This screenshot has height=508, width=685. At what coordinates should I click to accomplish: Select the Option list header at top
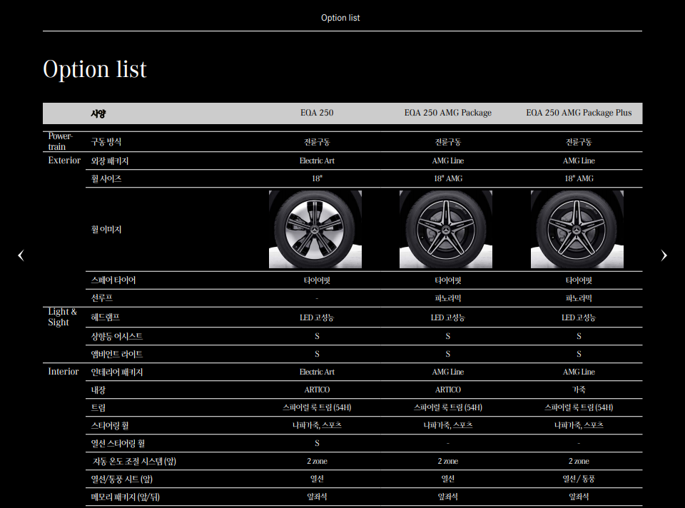click(340, 18)
